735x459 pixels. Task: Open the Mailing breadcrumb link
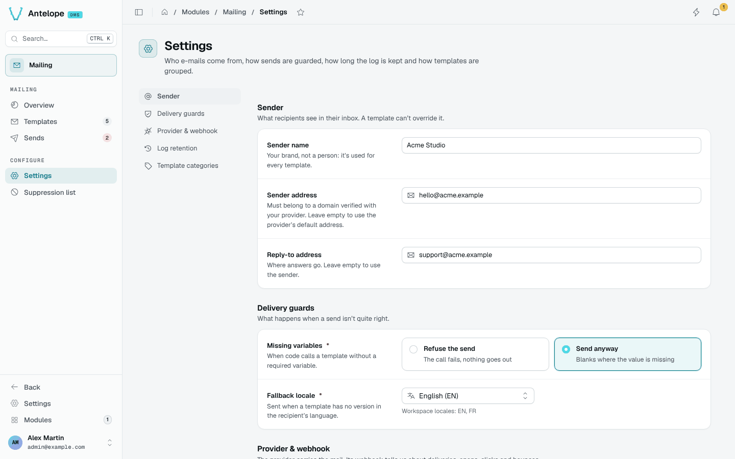coord(234,12)
